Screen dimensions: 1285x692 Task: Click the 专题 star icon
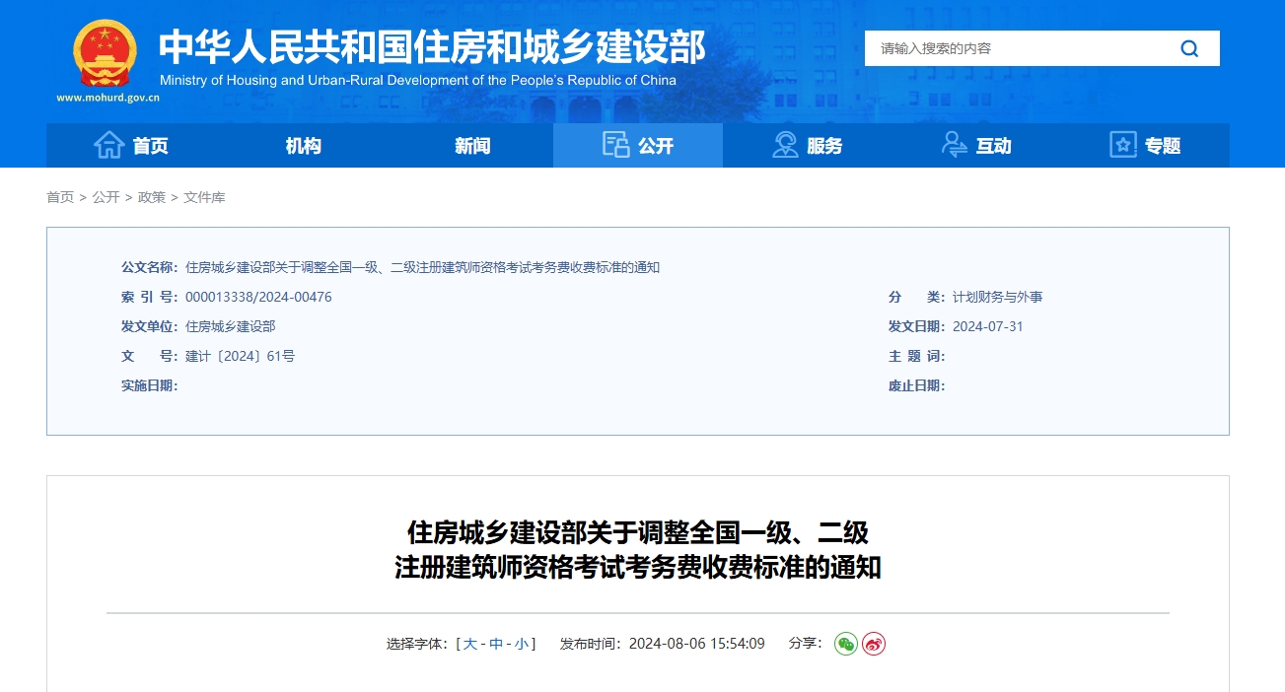pos(1123,145)
